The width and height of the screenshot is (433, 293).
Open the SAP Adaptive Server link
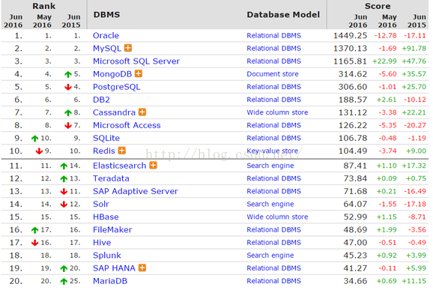click(x=136, y=191)
